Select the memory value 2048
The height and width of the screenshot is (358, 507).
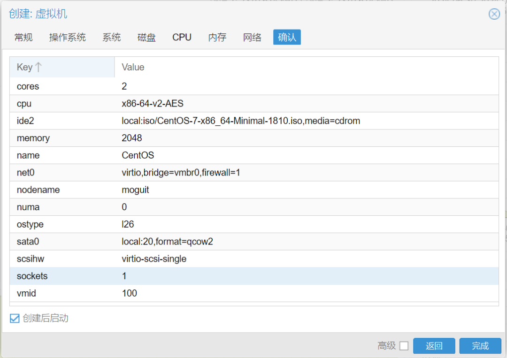(131, 138)
